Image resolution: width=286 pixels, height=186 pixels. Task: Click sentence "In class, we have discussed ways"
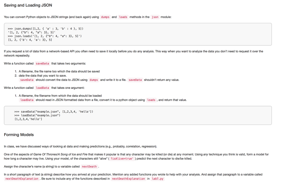(80, 146)
